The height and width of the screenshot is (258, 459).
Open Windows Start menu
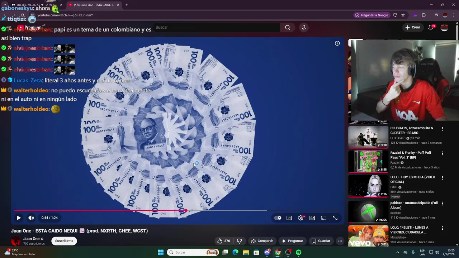coord(161,252)
